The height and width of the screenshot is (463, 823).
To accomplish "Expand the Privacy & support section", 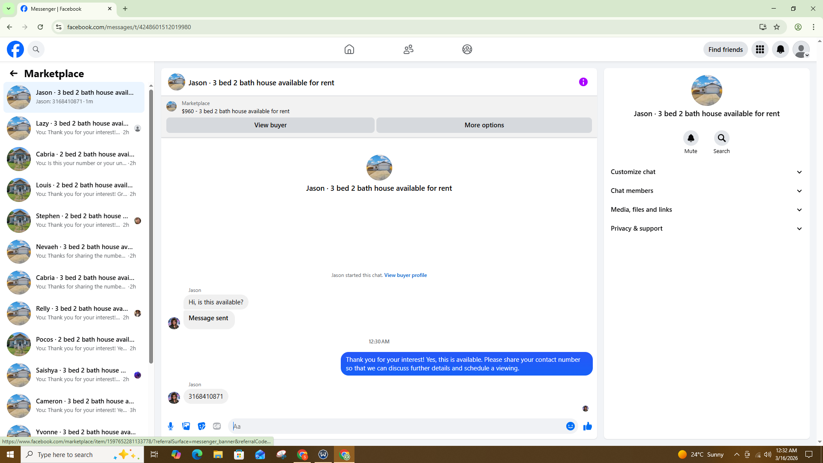I will pyautogui.click(x=706, y=228).
